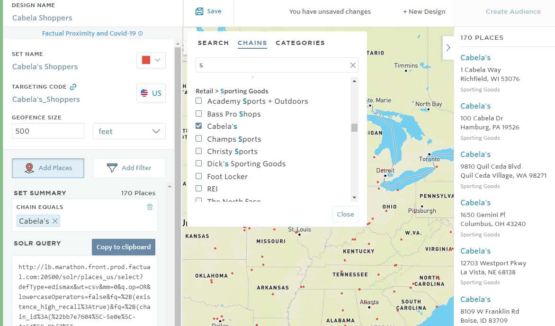Open Cabela's at 9810 Quil Ceda Blvd
This screenshot has width=555, height=326.
[475, 154]
